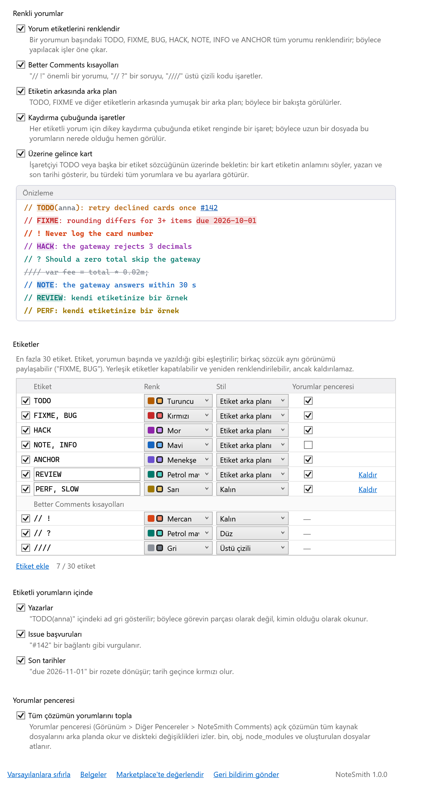Image resolution: width=429 pixels, height=796 pixels.
Task: Click the Better Comments kısayolları group header row
Action: click(206, 504)
